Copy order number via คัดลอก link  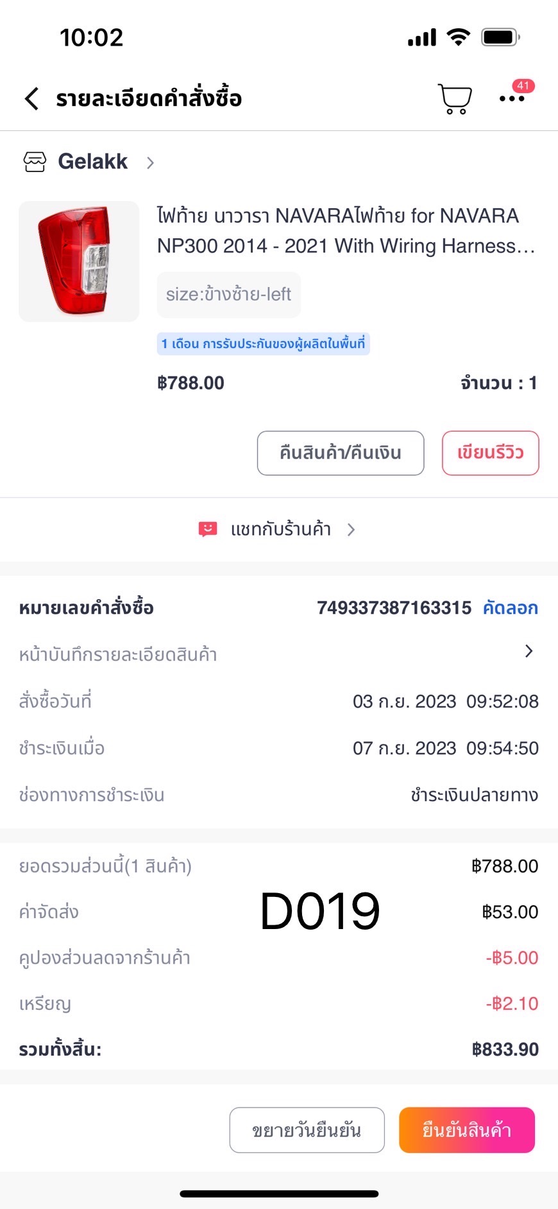[x=510, y=608]
